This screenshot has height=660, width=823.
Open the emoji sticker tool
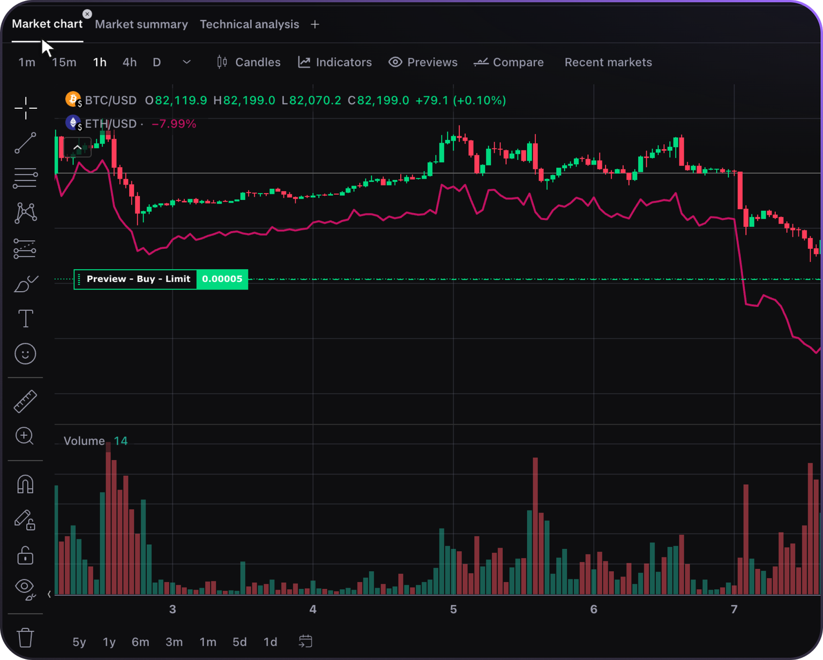[x=25, y=354]
